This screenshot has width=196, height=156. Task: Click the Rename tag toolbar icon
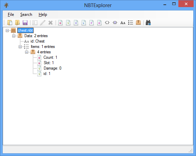35,23
